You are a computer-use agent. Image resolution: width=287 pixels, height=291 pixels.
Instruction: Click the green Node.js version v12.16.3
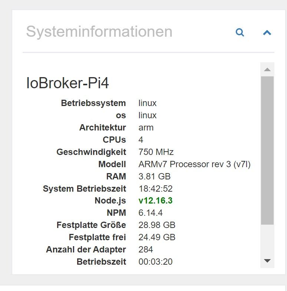coord(155,201)
